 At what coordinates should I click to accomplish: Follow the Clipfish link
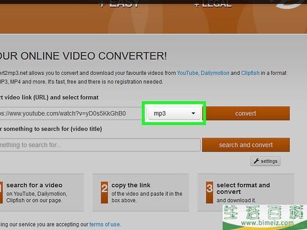click(250, 73)
